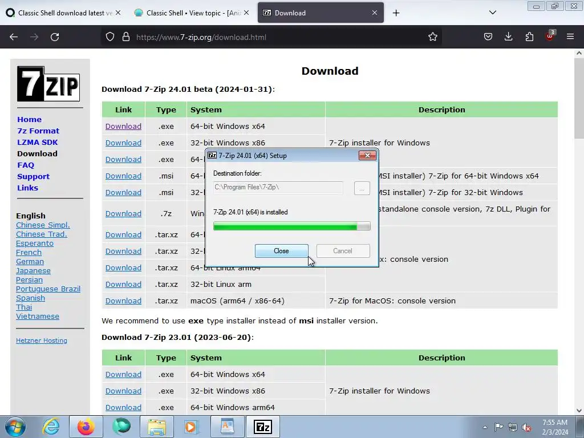Open the FAQ sidebar link
584x438 pixels.
click(x=26, y=165)
